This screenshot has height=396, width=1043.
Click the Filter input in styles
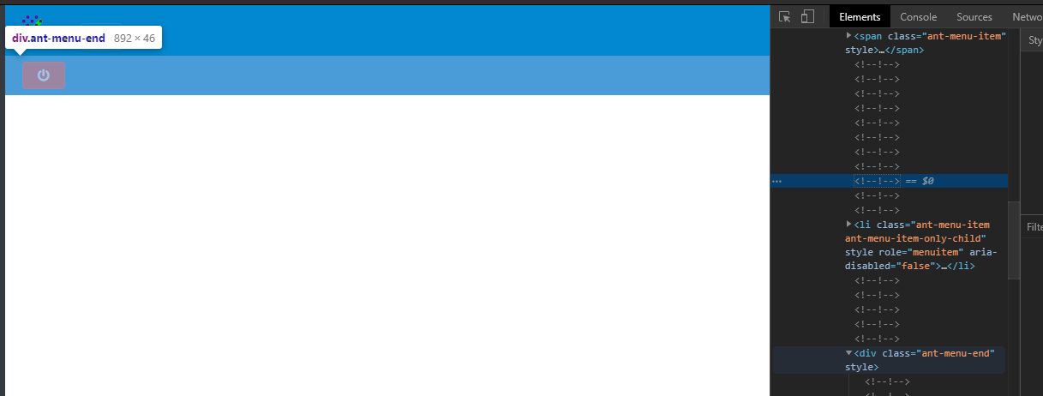(1034, 227)
